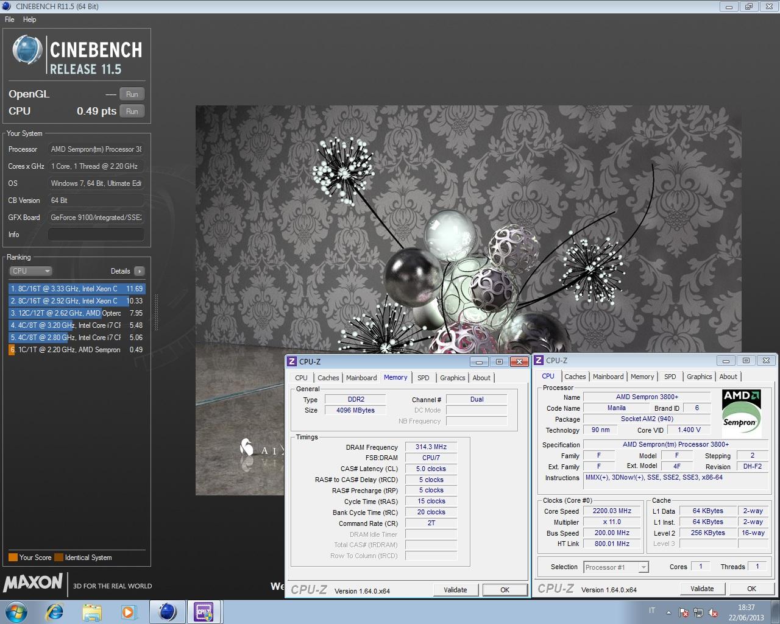The height and width of the screenshot is (624, 780).
Task: Select ranking row 4C/8T @ 3.20 GHz
Action: (77, 325)
